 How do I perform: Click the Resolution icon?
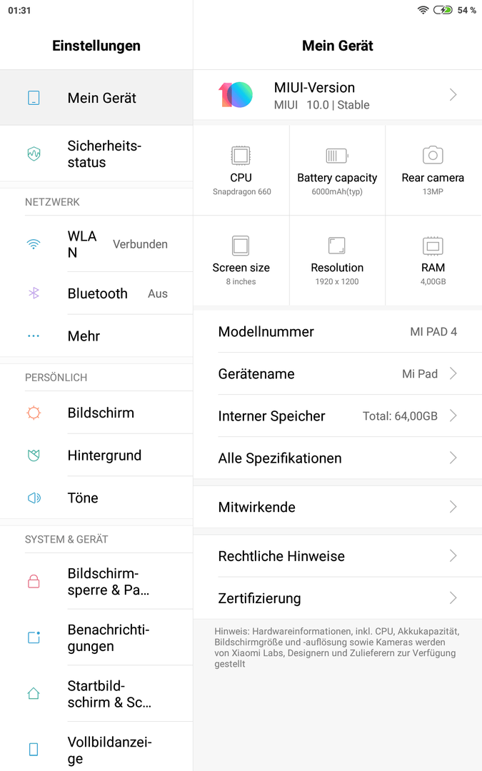(337, 246)
